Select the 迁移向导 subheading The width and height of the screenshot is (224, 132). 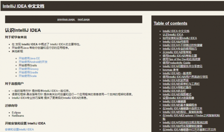point(11,106)
